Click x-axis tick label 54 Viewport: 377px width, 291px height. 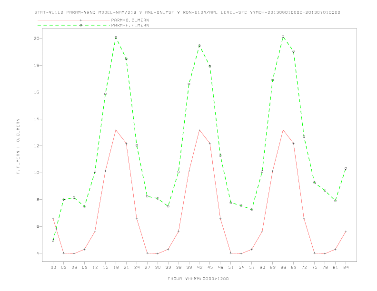click(x=241, y=267)
